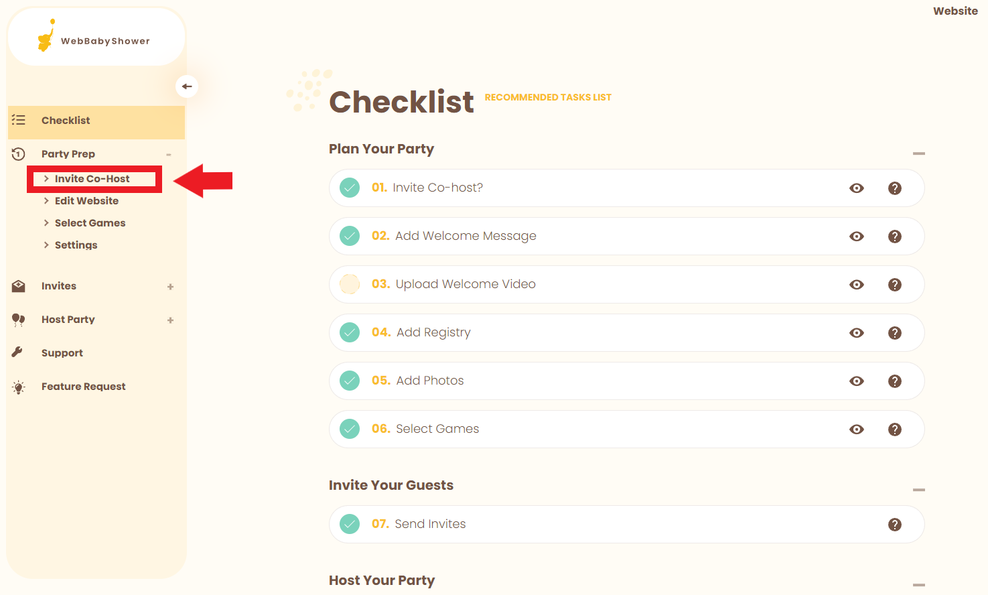
Task: Click help icon for Upload Welcome Video
Action: (894, 285)
